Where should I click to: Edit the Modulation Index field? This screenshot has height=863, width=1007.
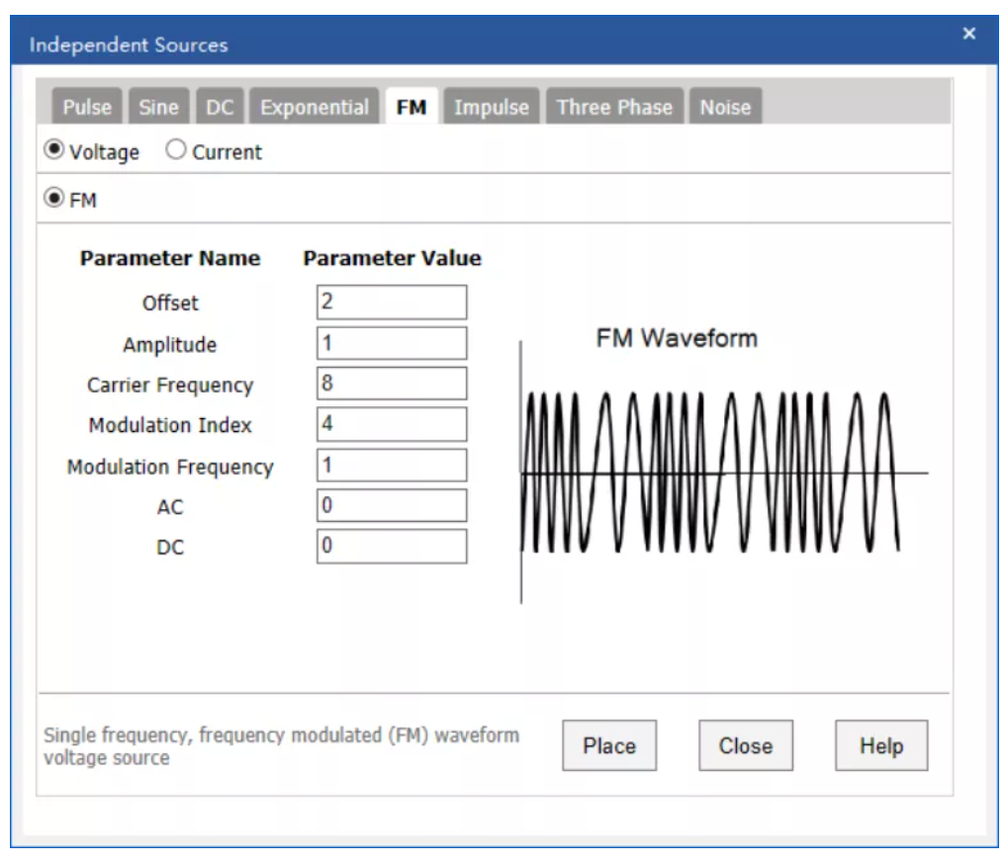392,424
